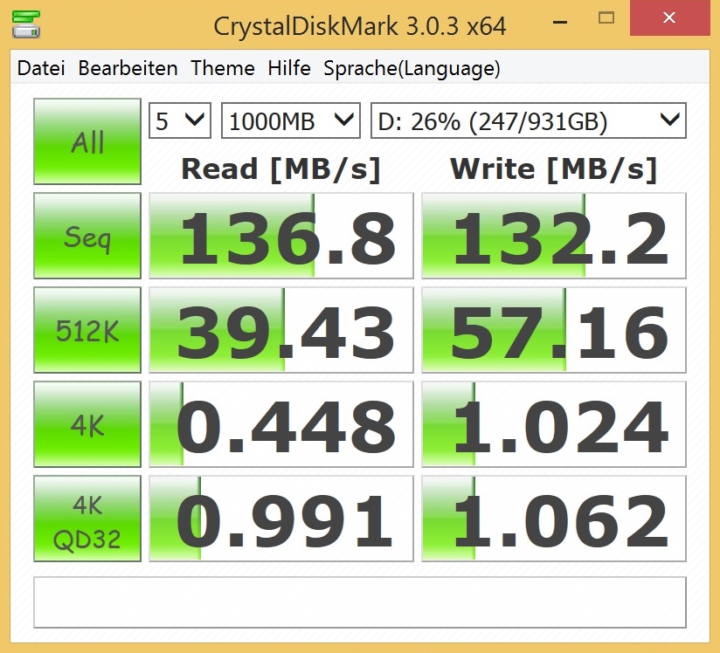This screenshot has width=720, height=653.
Task: Minimize the CrystalDiskMark window
Action: (x=560, y=22)
